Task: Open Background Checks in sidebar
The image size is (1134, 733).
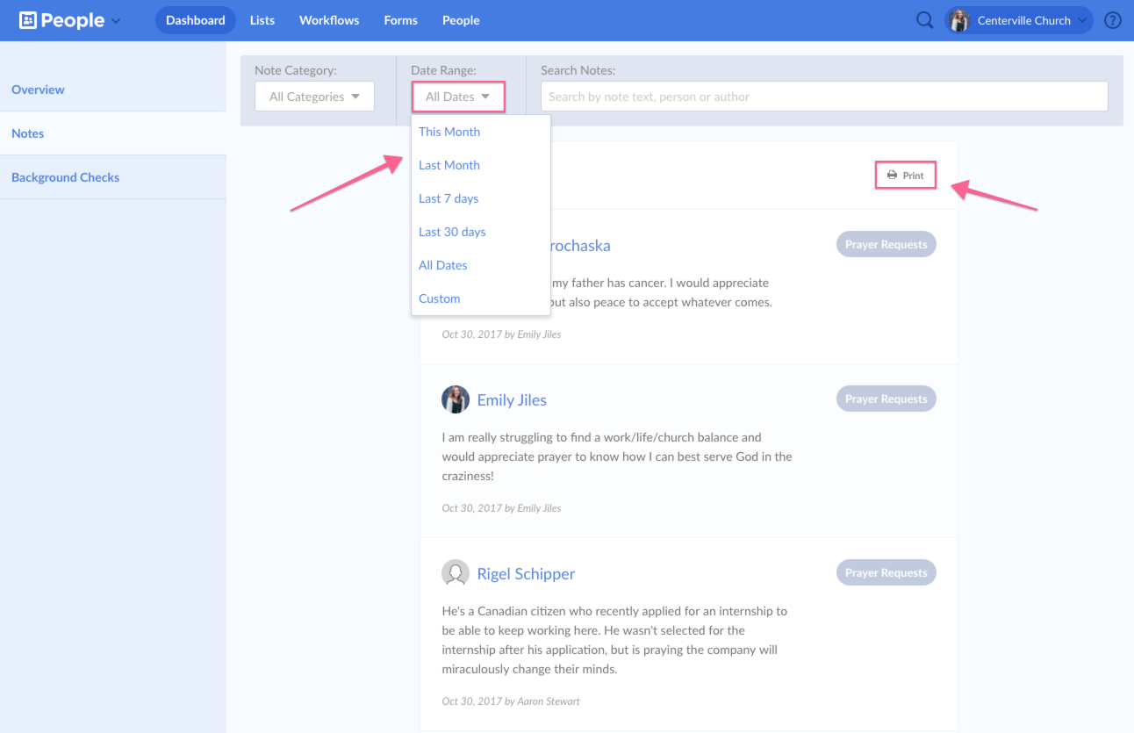Action: click(x=66, y=177)
